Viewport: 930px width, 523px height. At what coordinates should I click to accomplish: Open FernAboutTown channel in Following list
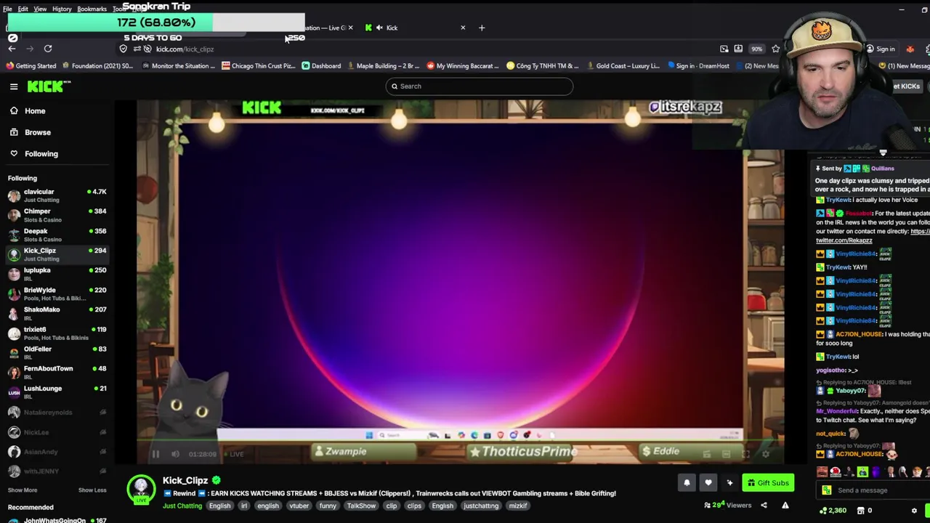click(57, 372)
